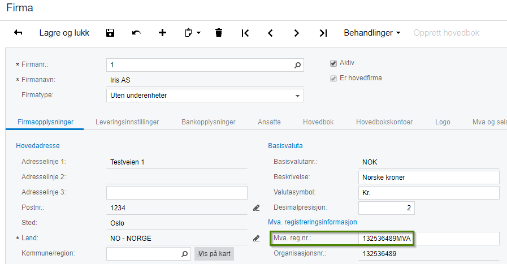
Task: Open the Hovedbokskontoer tab
Action: point(384,122)
